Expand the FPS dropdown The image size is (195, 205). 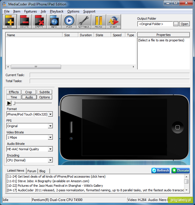51,126
